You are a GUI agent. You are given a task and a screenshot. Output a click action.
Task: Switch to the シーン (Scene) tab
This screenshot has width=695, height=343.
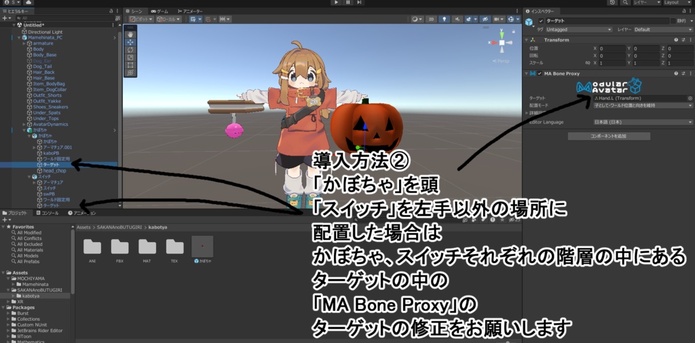(135, 11)
